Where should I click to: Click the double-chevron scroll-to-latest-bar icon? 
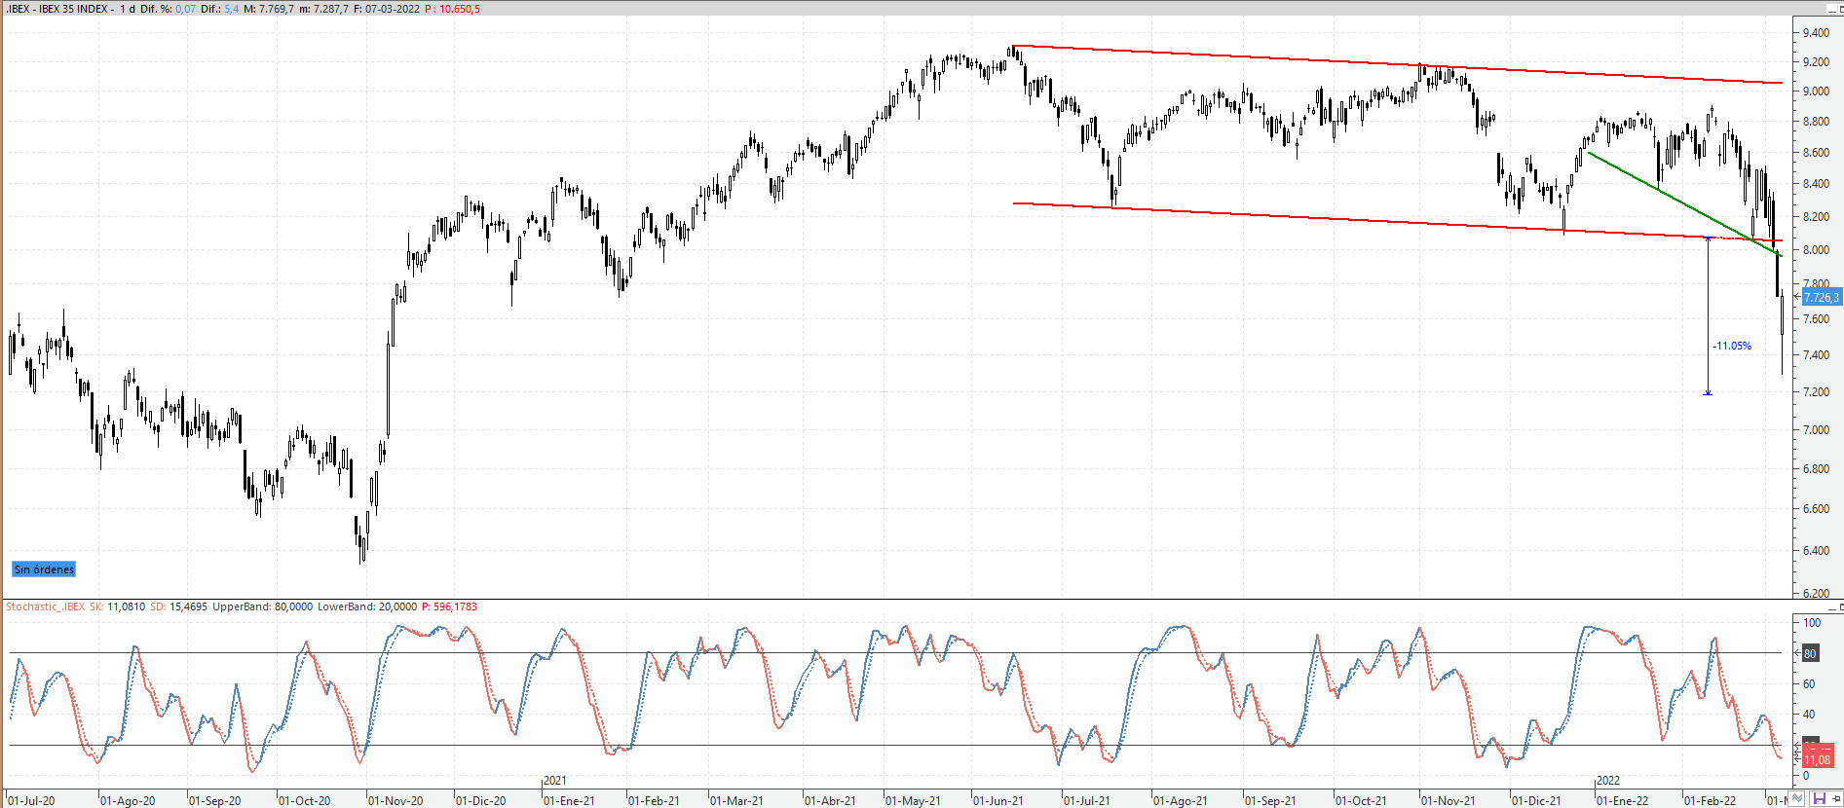pyautogui.click(x=1798, y=799)
